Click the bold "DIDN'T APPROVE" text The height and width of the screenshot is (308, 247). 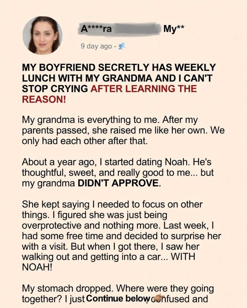tap(118, 183)
